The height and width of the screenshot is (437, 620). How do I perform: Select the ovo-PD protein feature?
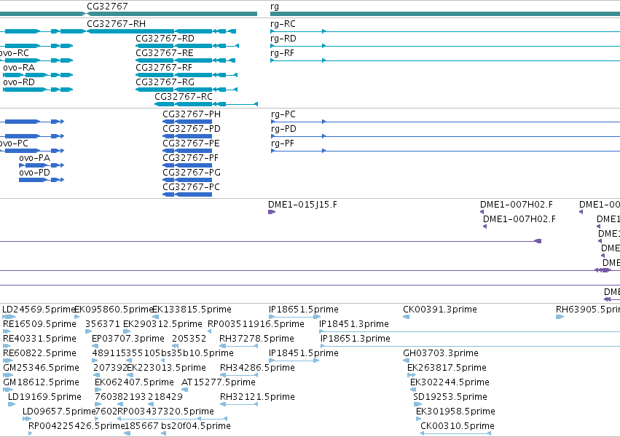(x=42, y=180)
